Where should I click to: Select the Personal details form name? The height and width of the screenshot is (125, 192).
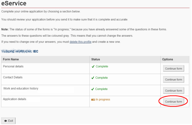[13, 66]
